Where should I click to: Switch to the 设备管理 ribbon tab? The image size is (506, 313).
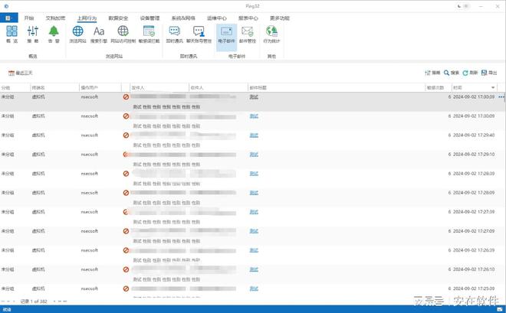(150, 17)
